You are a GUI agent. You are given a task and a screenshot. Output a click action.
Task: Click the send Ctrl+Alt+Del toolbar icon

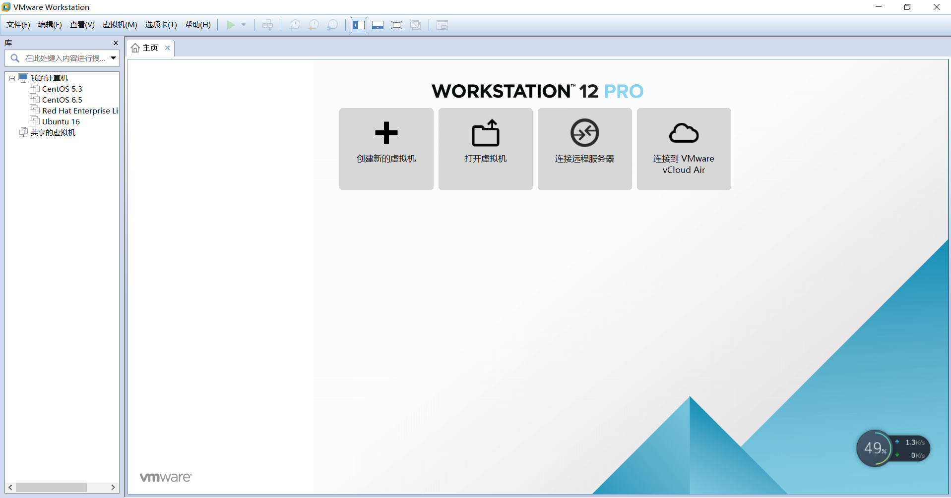click(268, 25)
